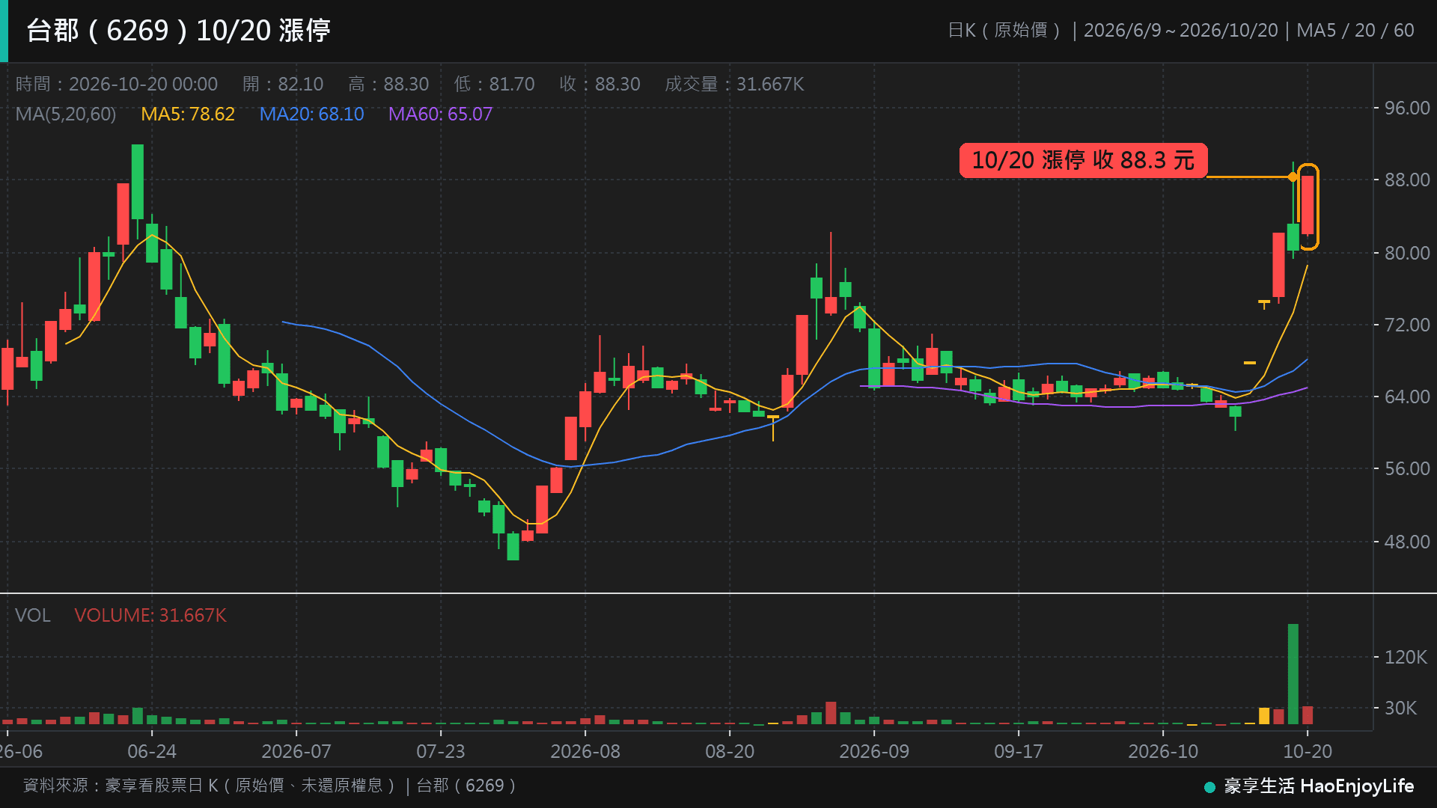Click the 80.00 price axis label

[1407, 253]
